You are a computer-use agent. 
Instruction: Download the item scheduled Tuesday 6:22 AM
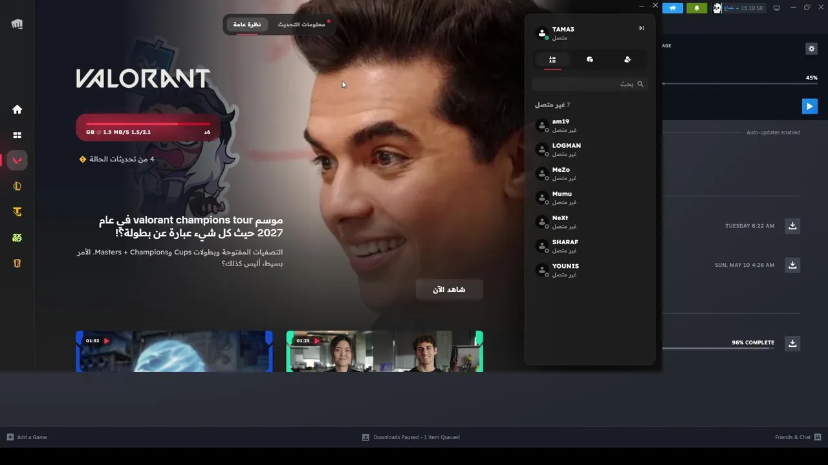click(x=792, y=226)
